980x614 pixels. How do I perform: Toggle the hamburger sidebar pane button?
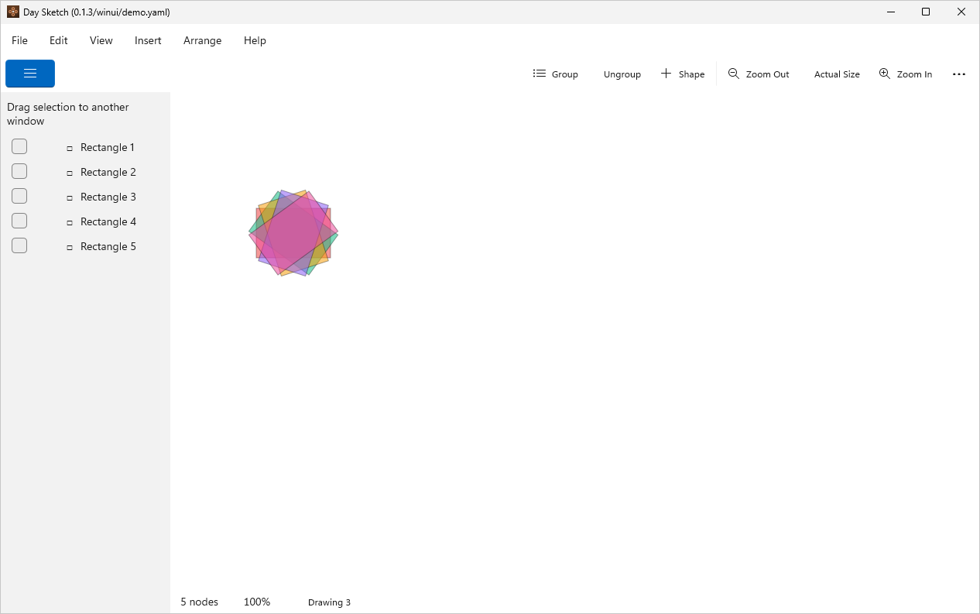[30, 74]
